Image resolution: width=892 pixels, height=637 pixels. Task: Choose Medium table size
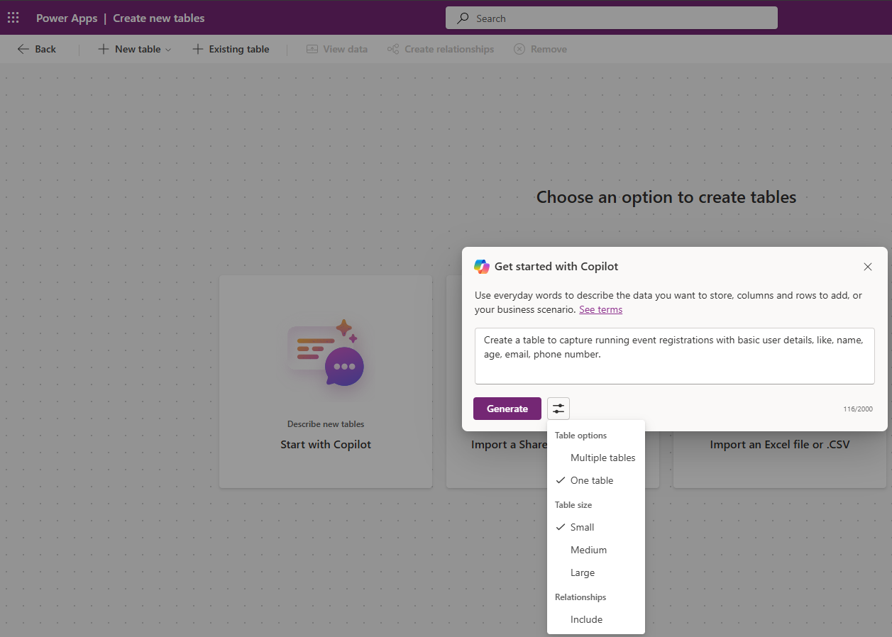click(588, 550)
